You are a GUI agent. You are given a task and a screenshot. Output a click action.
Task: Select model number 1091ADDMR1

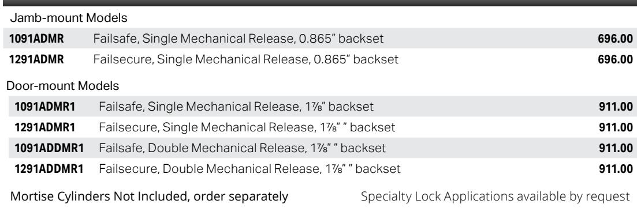click(49, 148)
